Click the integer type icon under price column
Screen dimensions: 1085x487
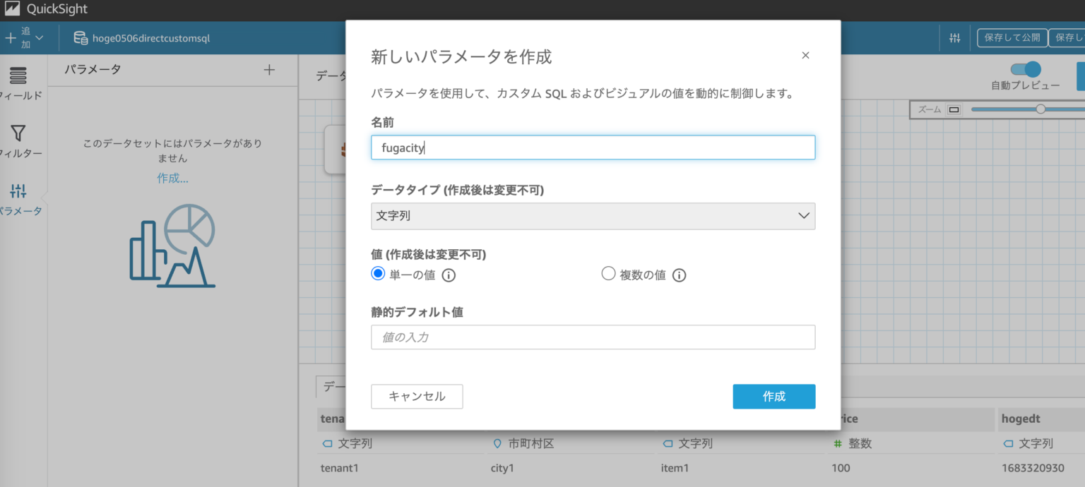pos(837,443)
